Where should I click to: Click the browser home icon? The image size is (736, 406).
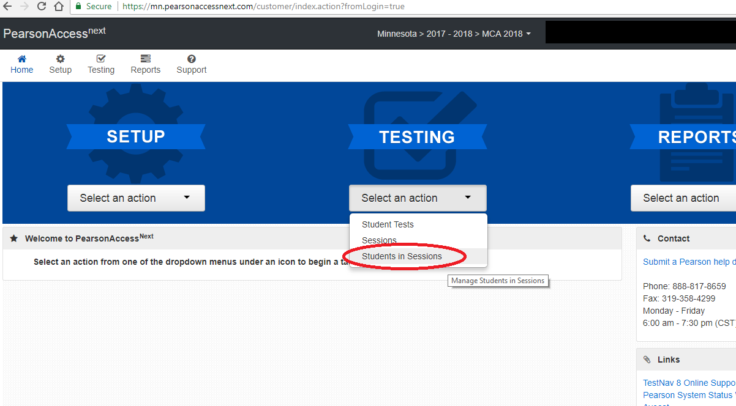point(59,7)
